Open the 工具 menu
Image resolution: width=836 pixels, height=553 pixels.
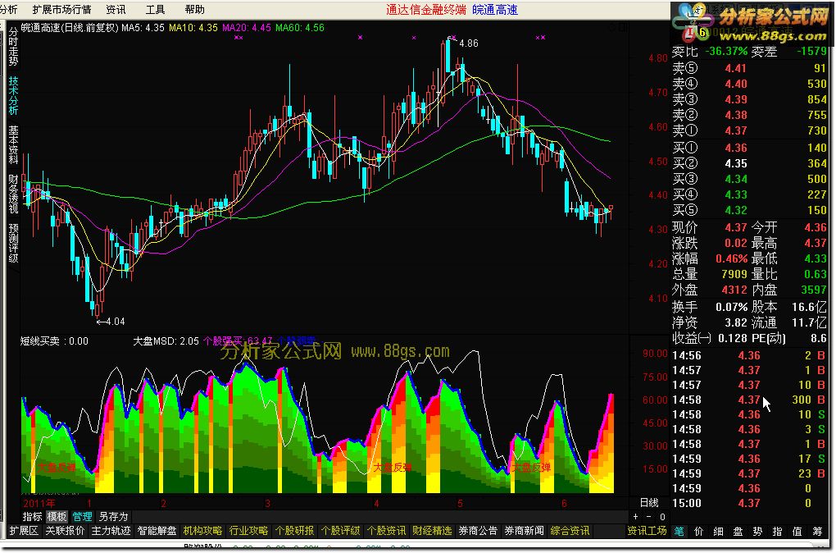(x=155, y=10)
